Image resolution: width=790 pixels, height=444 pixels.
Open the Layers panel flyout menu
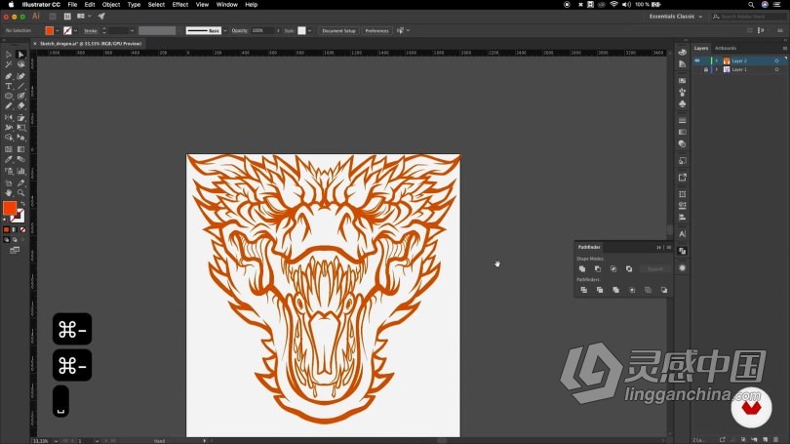click(x=784, y=49)
